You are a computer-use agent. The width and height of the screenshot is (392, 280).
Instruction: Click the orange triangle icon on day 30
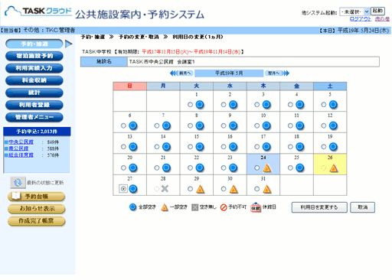[234, 189]
